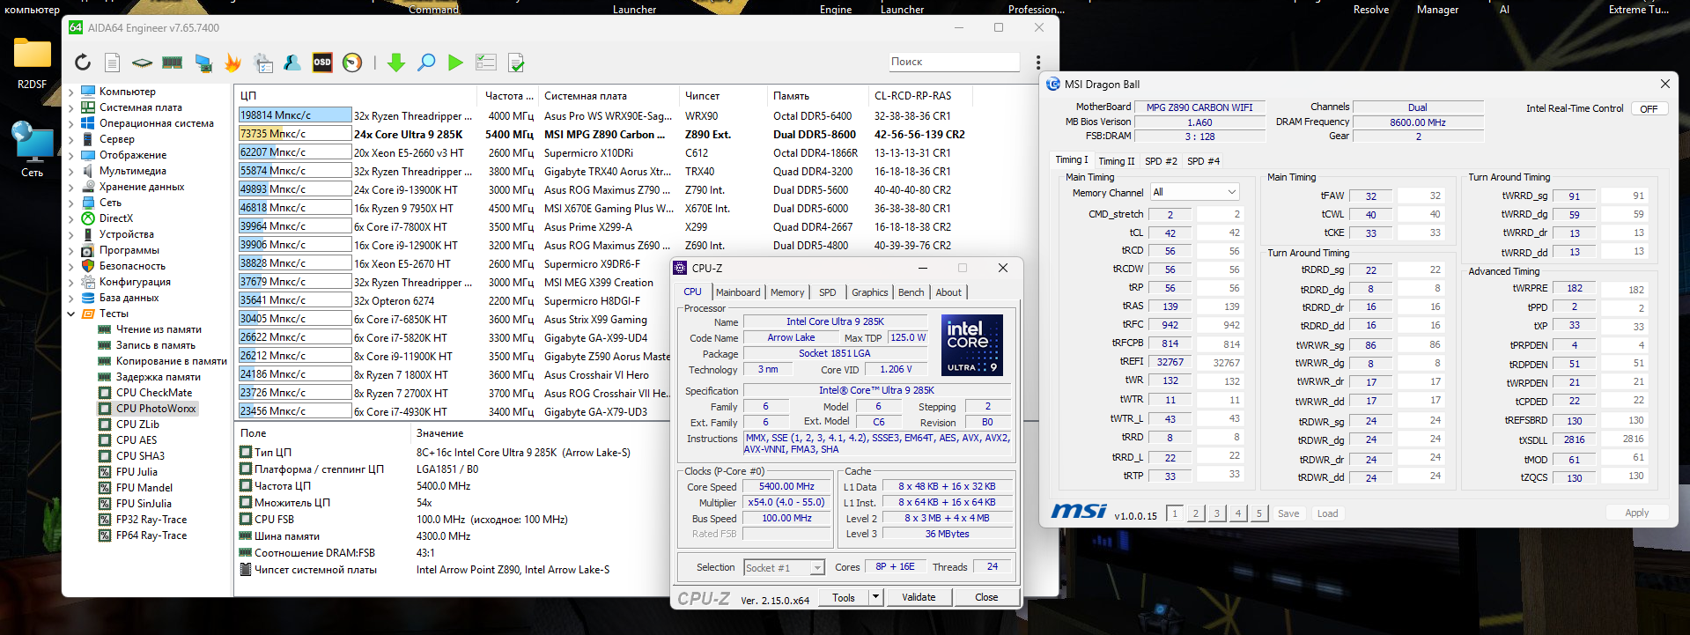Sort by the Чипсет column header
This screenshot has width=1690, height=635.
(x=724, y=96)
